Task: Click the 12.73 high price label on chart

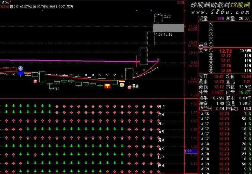Action: pos(166,16)
